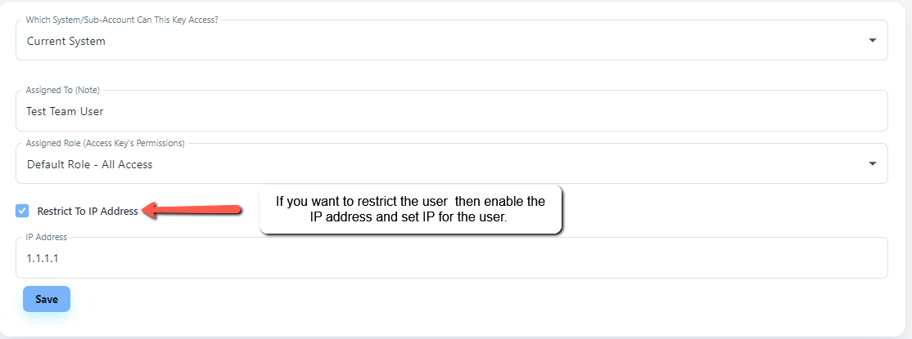Image resolution: width=912 pixels, height=339 pixels.
Task: Click the "Which System/Sub-Account Can This Key Access?" label
Action: tap(122, 20)
